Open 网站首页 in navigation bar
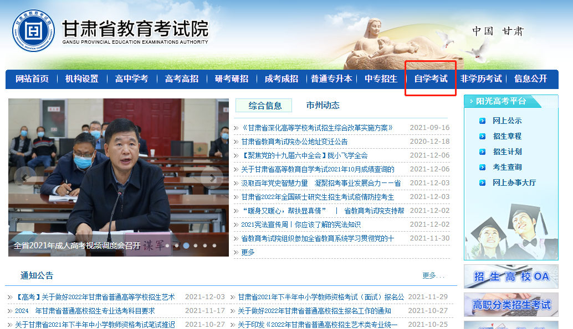 32,79
